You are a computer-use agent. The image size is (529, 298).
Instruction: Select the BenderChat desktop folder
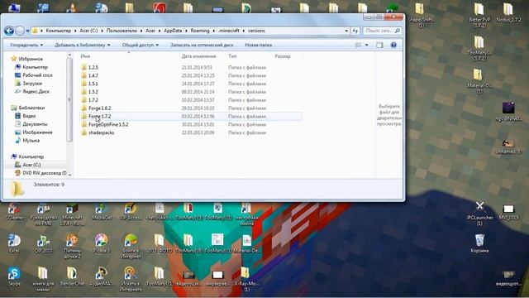point(72,276)
